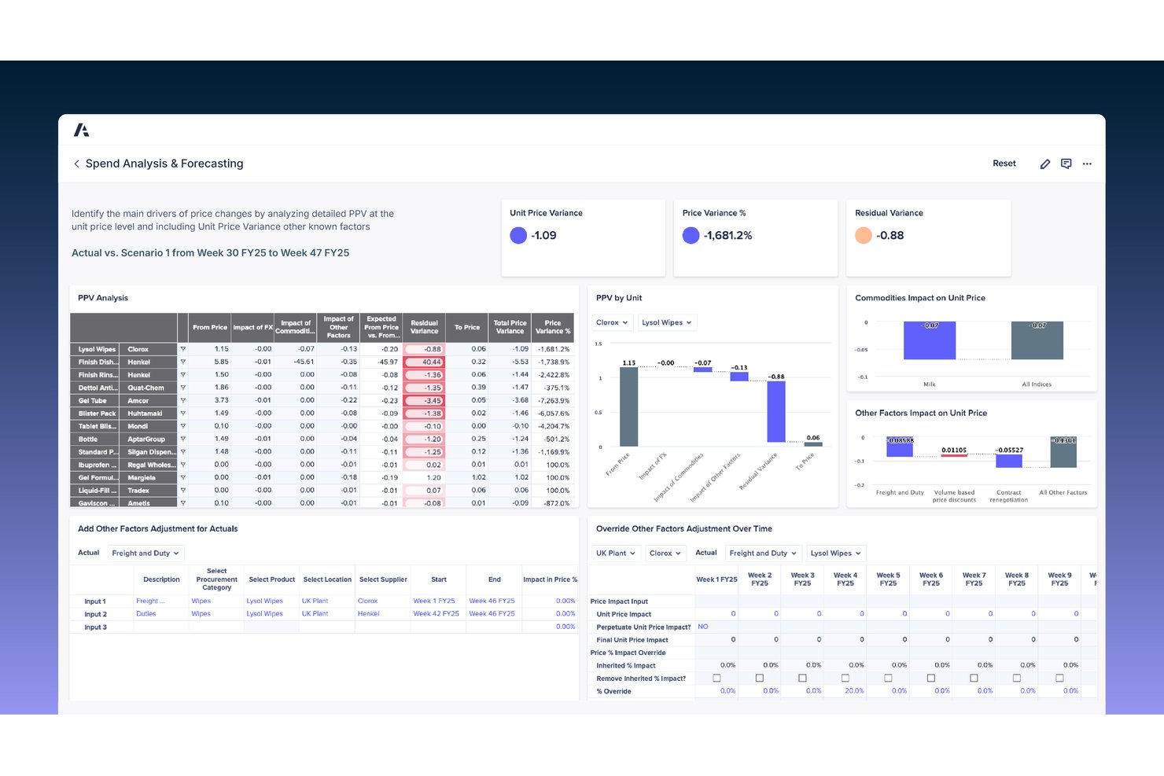Screen dimensions: 1164x776
Task: Click the Milk bar in Commodities Impact chart
Action: click(930, 340)
